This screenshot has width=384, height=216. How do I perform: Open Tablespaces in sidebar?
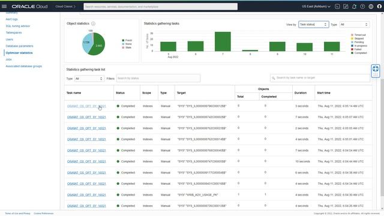pos(14,32)
